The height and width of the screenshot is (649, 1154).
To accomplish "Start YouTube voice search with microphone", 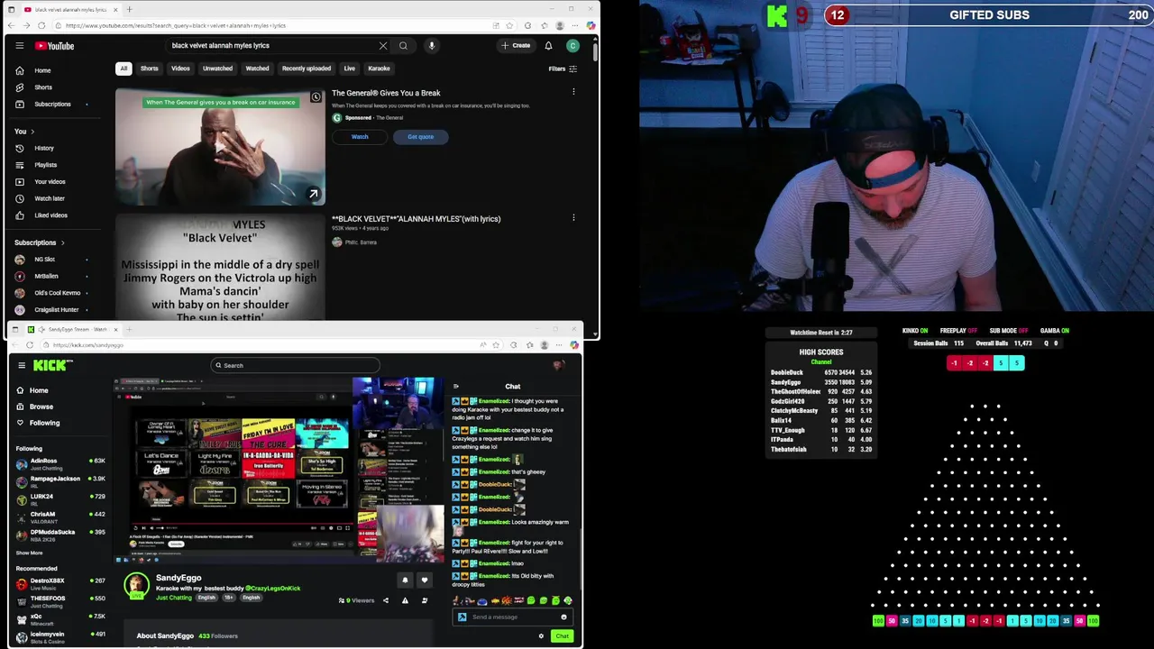I will click(432, 46).
